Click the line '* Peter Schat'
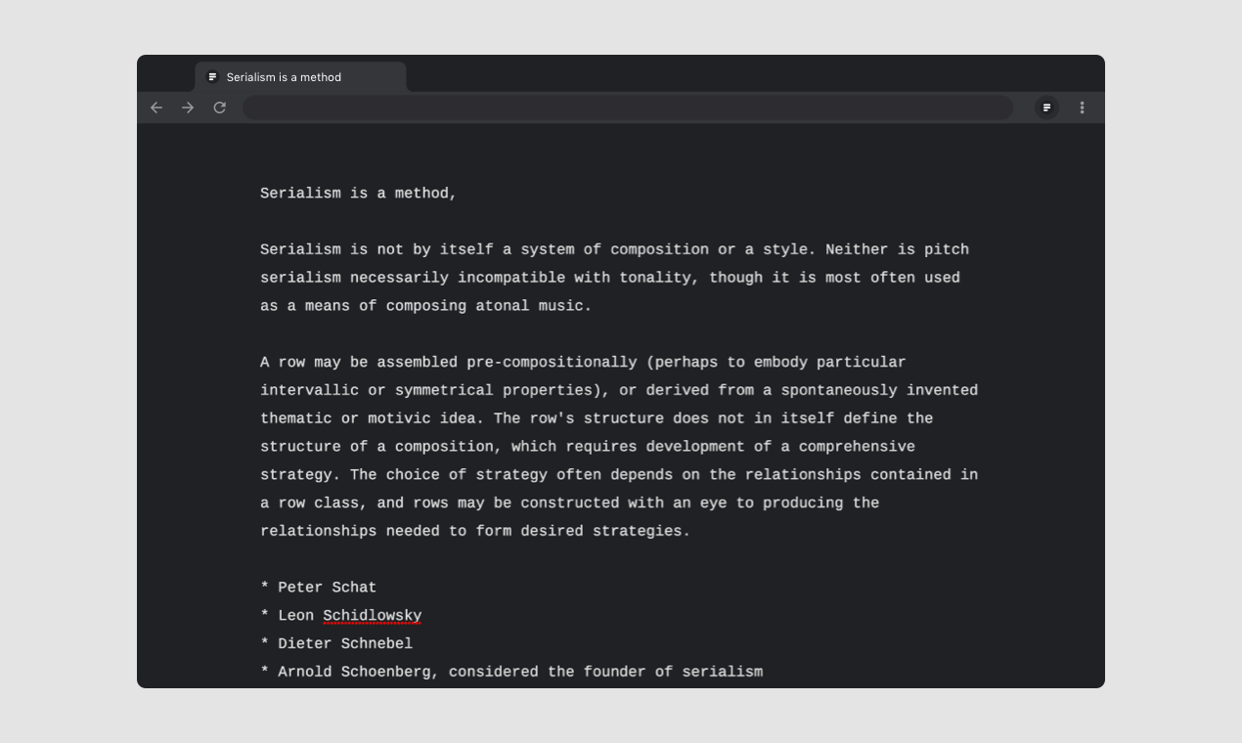 tap(318, 588)
